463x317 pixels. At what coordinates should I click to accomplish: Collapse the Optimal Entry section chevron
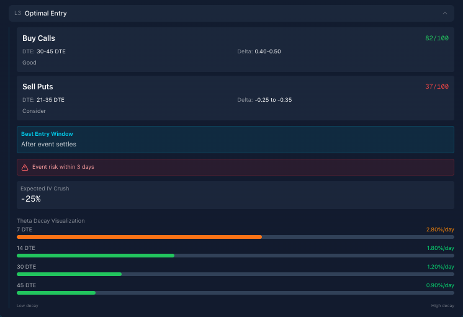444,13
